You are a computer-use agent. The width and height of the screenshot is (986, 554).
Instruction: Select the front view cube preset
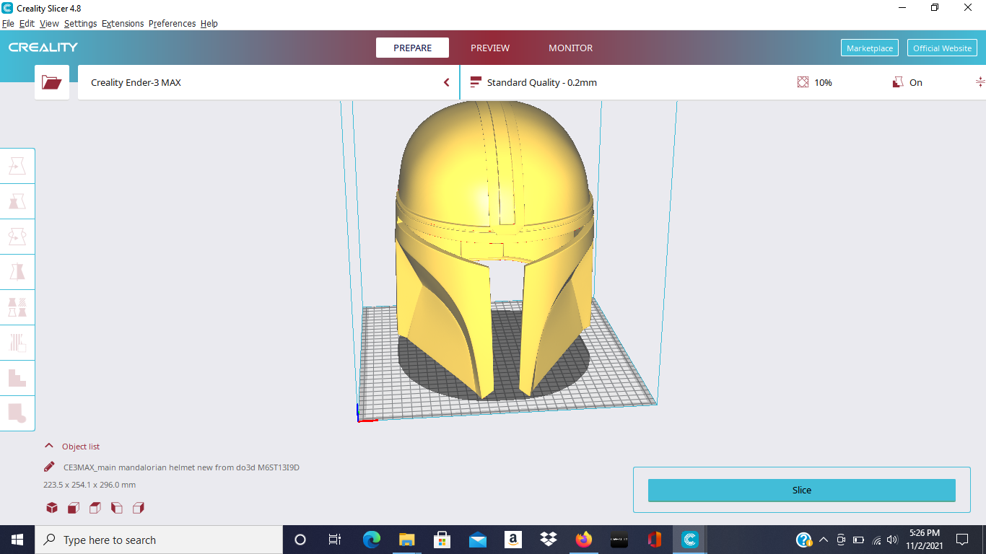pyautogui.click(x=73, y=508)
